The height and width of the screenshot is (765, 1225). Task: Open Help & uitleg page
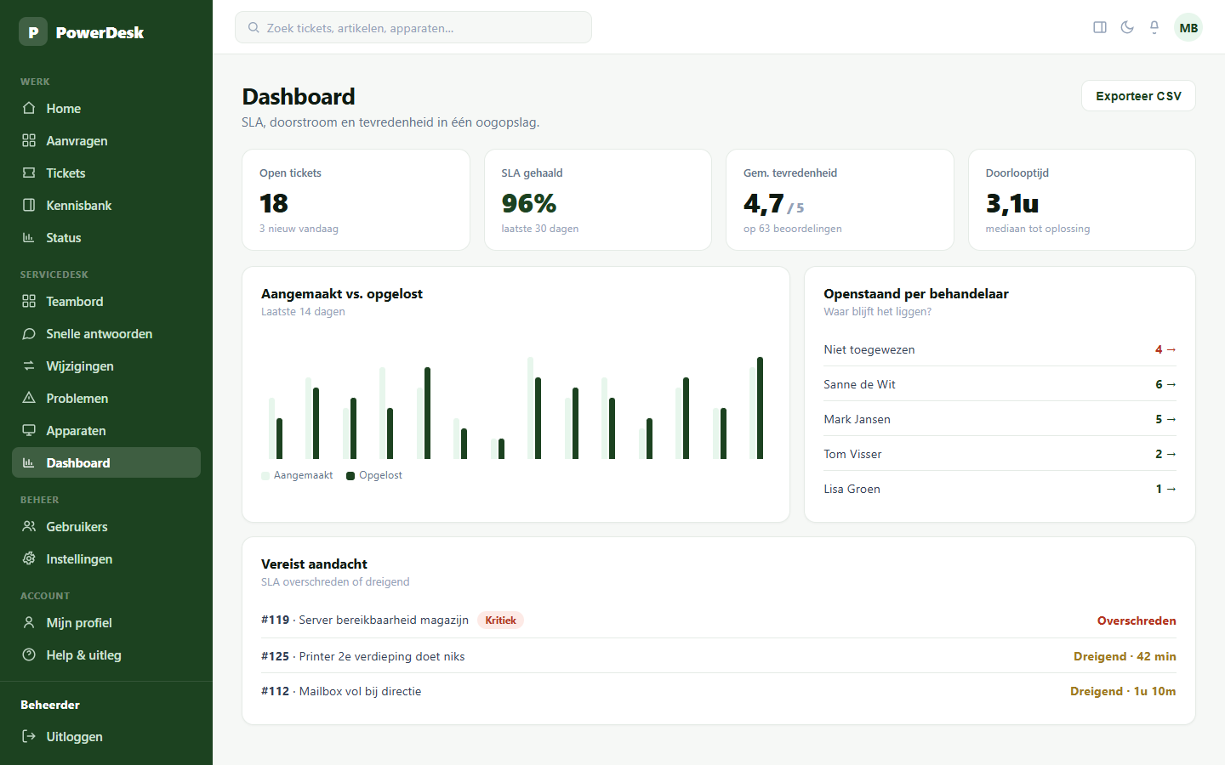[x=106, y=654]
